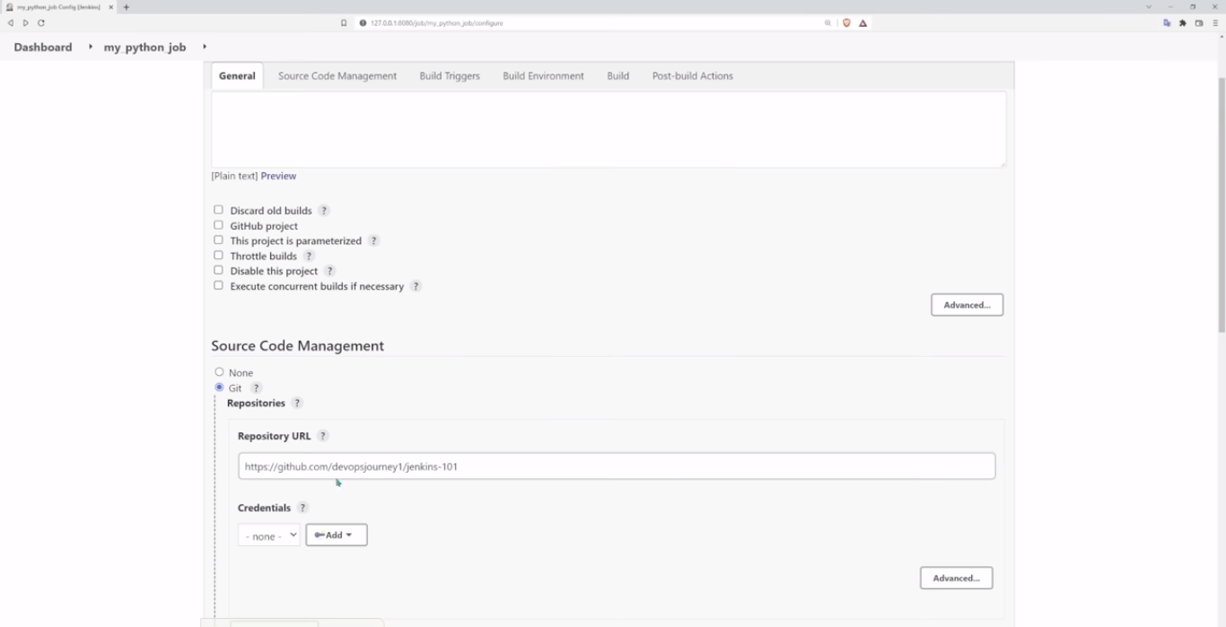The height and width of the screenshot is (627, 1226).
Task: Open help for "Discard old builds"
Action: point(324,210)
